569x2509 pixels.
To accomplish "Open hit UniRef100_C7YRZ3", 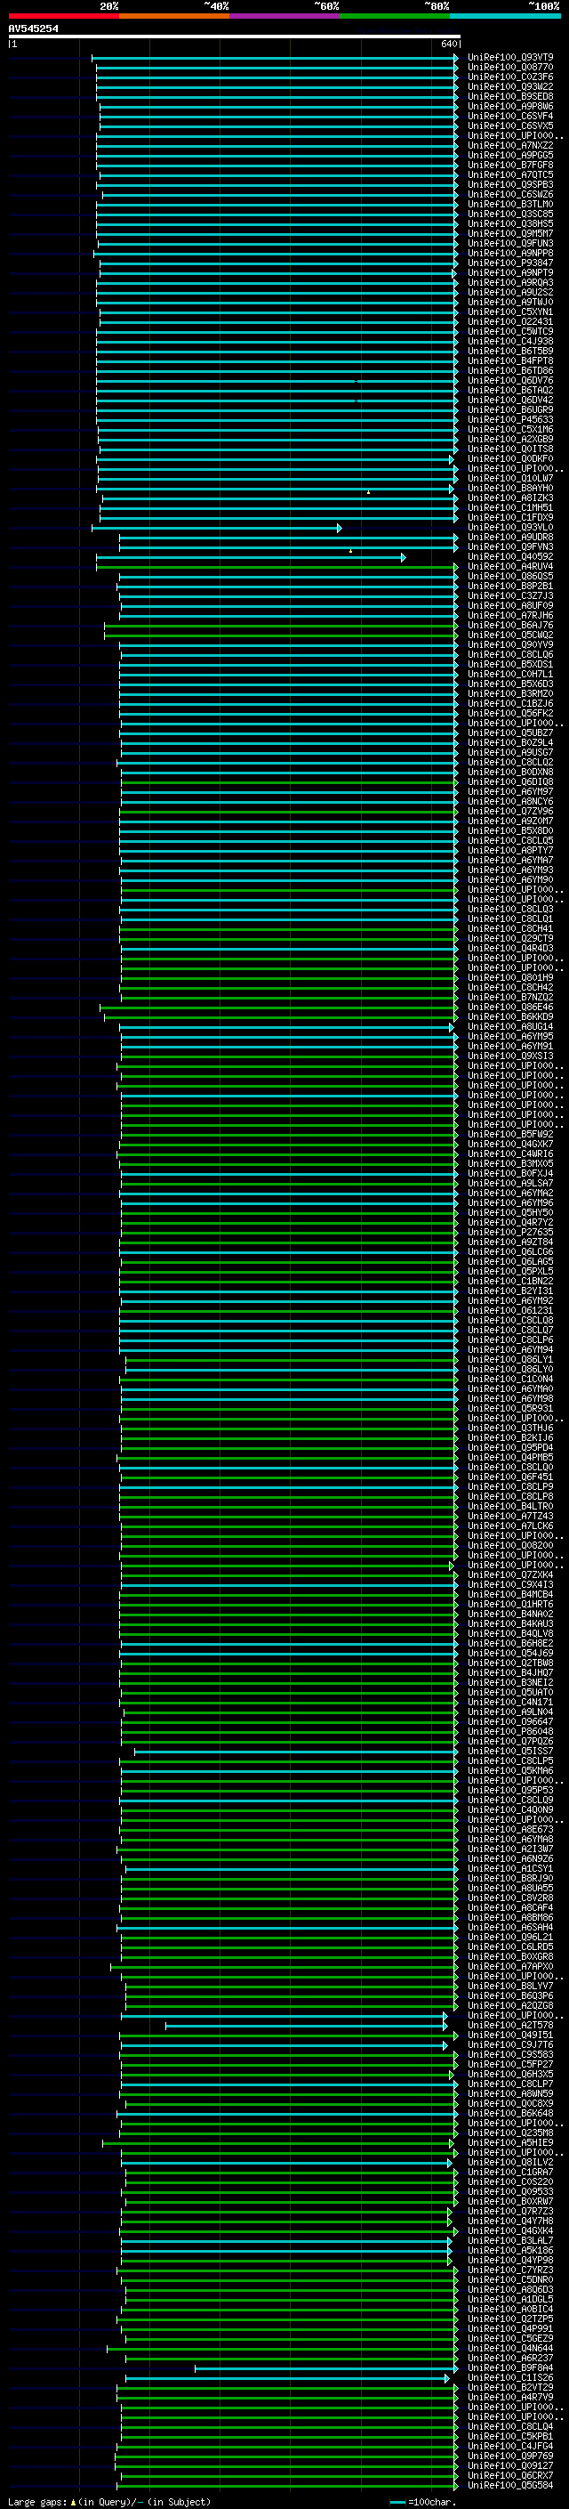I will pyautogui.click(x=510, y=2270).
